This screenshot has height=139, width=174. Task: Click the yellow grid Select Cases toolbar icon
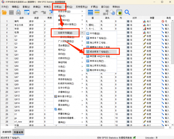pos(97,13)
